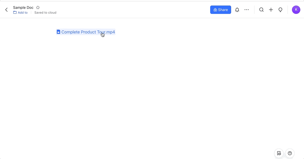Click the lightbulb icon
Viewport: 304px width, 159px height.
[x=280, y=10]
